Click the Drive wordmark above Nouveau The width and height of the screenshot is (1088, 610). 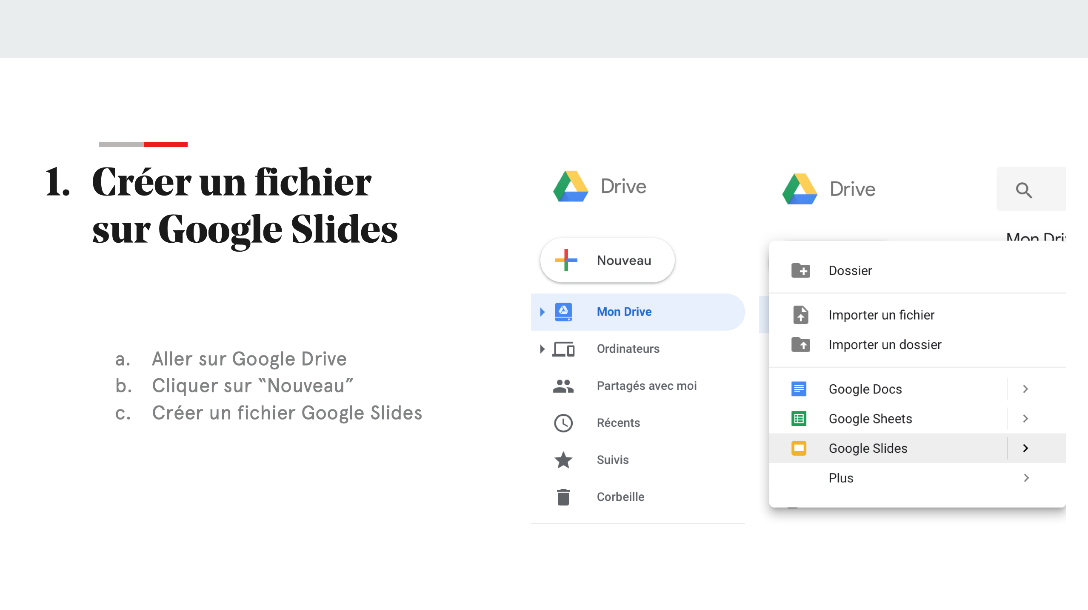pos(623,187)
